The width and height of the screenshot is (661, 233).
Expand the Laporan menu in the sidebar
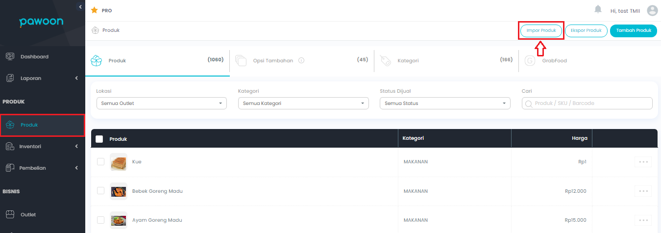point(42,78)
